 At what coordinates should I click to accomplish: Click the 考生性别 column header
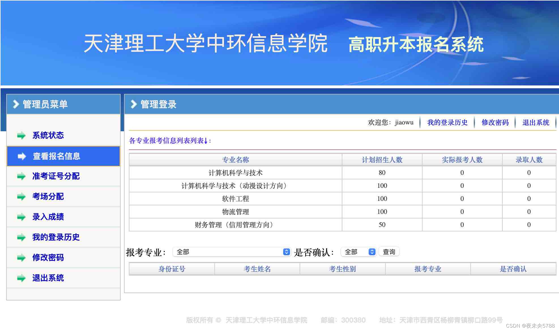coord(342,269)
